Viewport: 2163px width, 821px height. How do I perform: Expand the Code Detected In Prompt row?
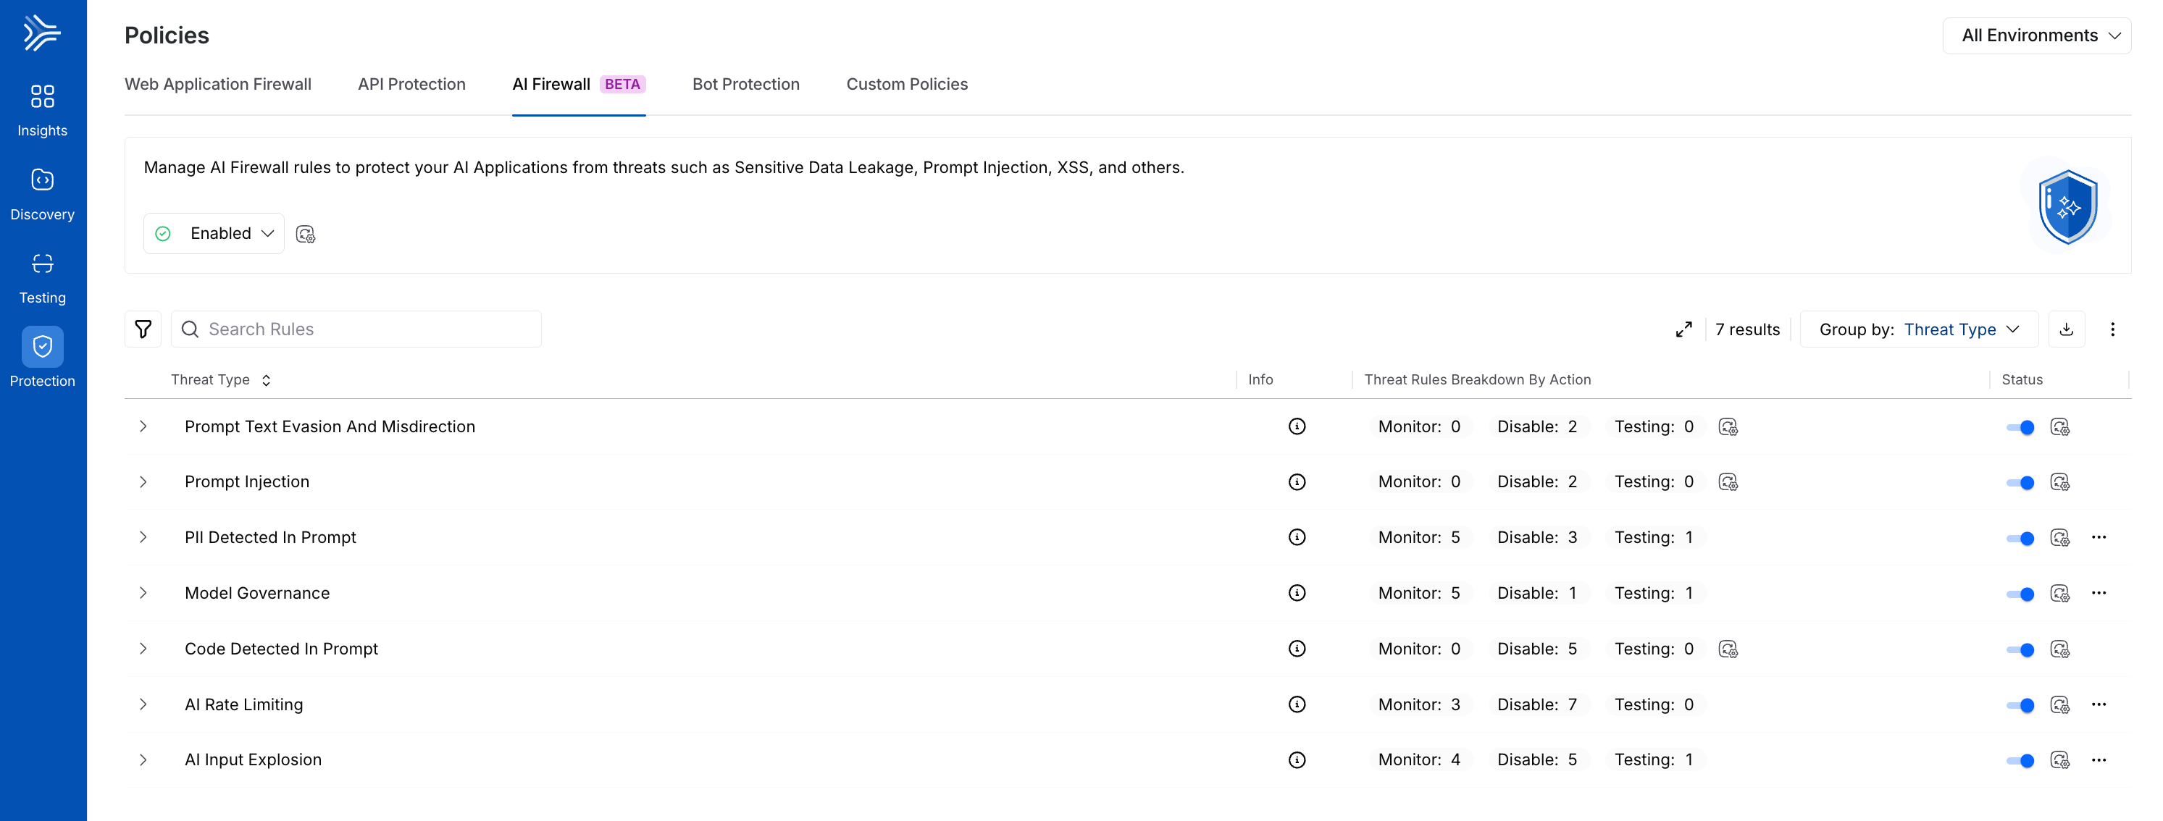[x=143, y=649]
